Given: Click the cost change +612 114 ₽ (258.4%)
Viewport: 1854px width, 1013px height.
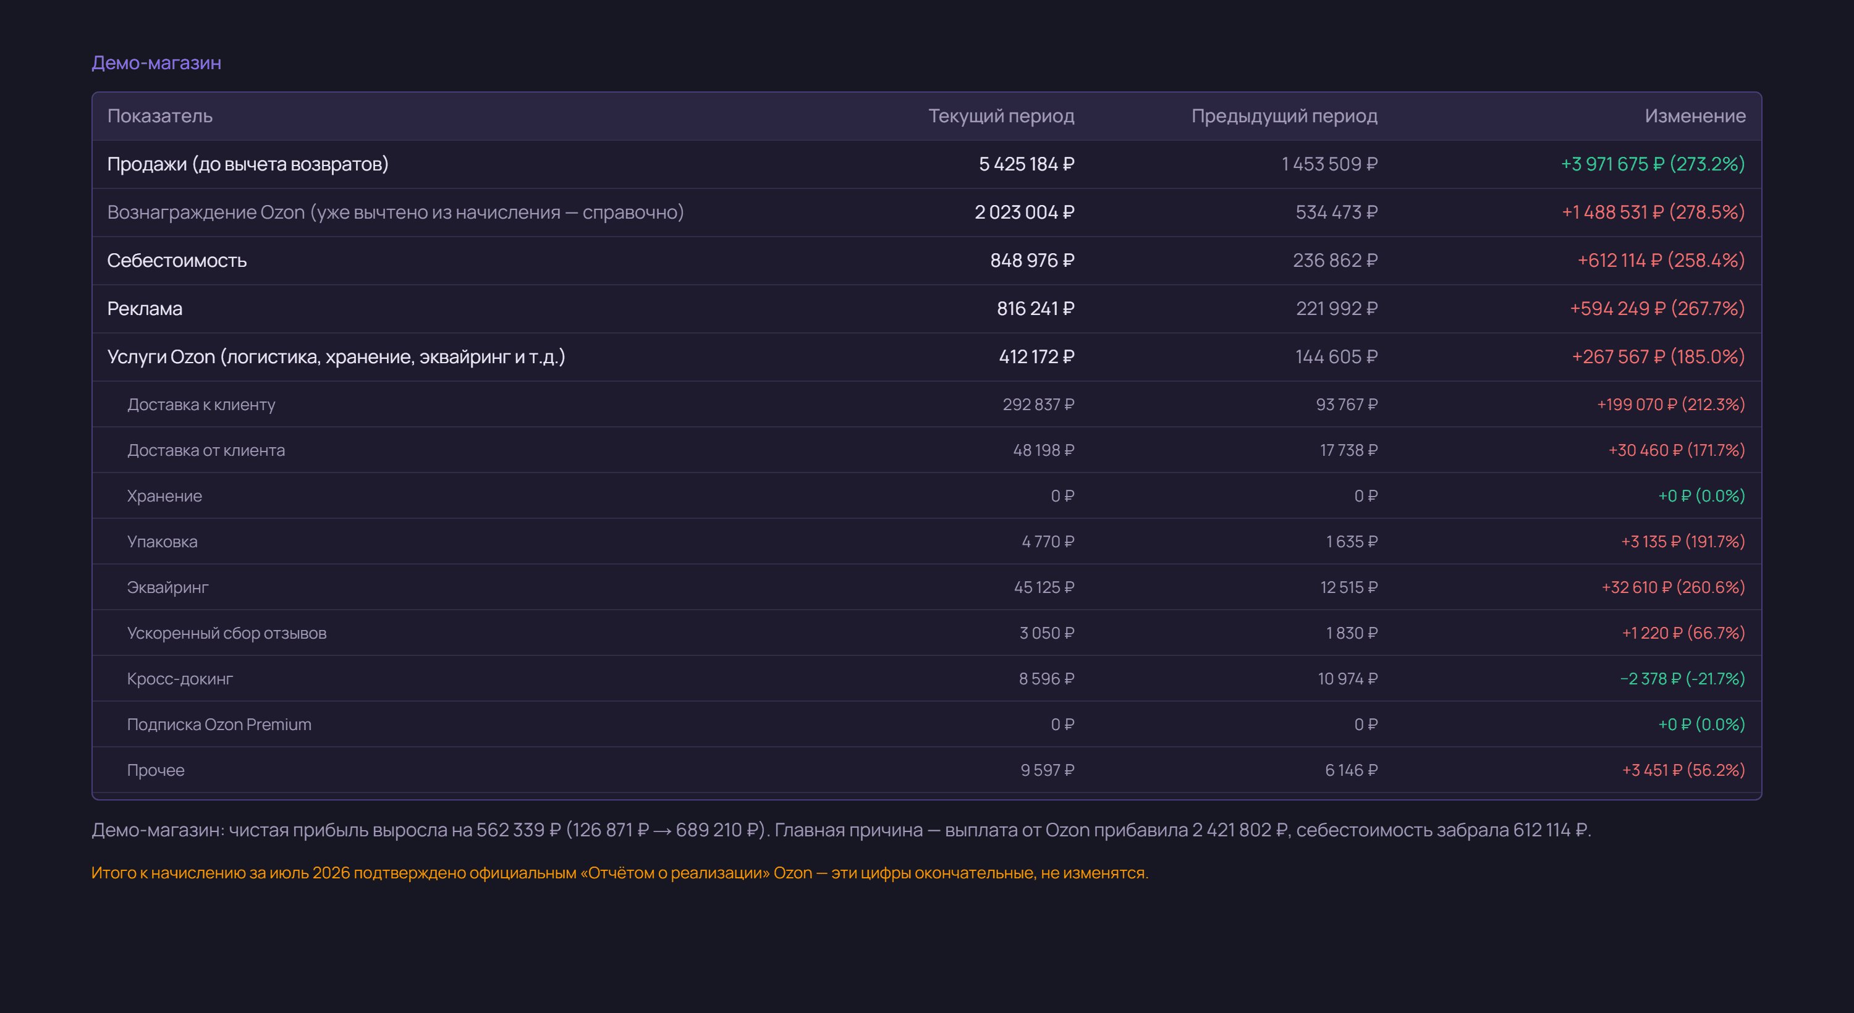Looking at the screenshot, I should 1661,261.
